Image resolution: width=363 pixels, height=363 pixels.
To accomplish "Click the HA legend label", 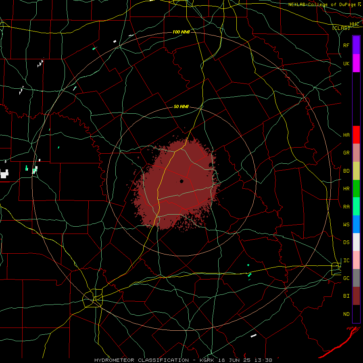I will point(346,135).
